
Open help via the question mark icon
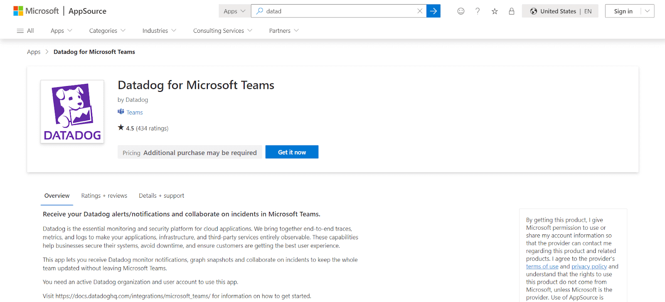coord(478,11)
